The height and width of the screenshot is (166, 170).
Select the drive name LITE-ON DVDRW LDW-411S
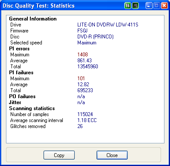coord(108,25)
